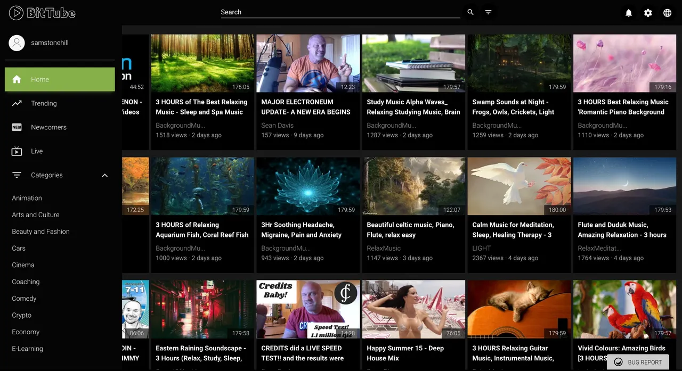682x371 pixels.
Task: Click the Newcomers NEW icon
Action: 17,127
